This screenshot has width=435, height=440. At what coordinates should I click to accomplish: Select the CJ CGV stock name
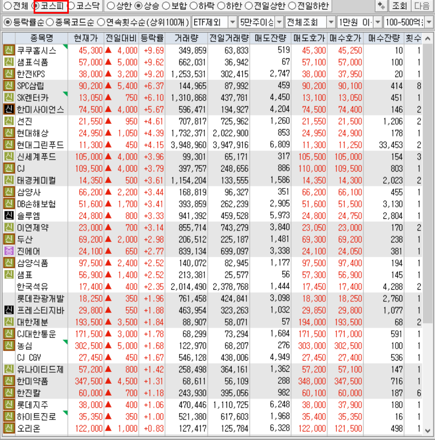29,358
